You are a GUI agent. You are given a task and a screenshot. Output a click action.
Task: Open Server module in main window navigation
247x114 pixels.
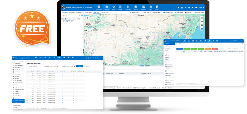pos(157,7)
